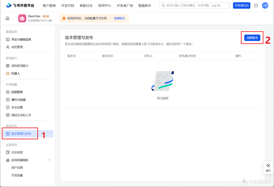
Task: Click the OpenClaw app name
Action: click(34, 16)
